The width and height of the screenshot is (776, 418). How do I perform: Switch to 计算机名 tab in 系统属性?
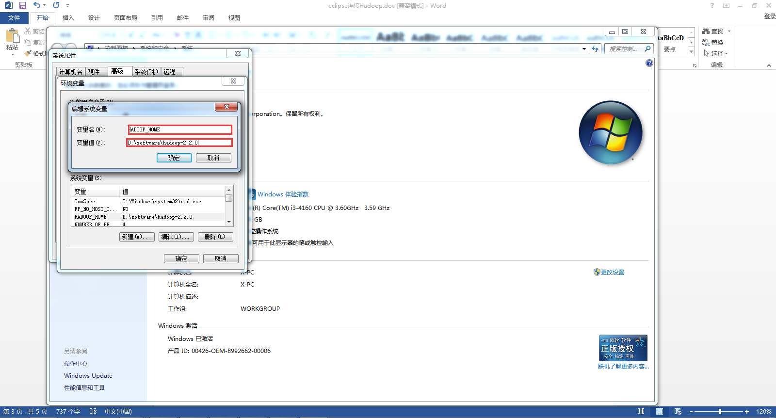[71, 72]
